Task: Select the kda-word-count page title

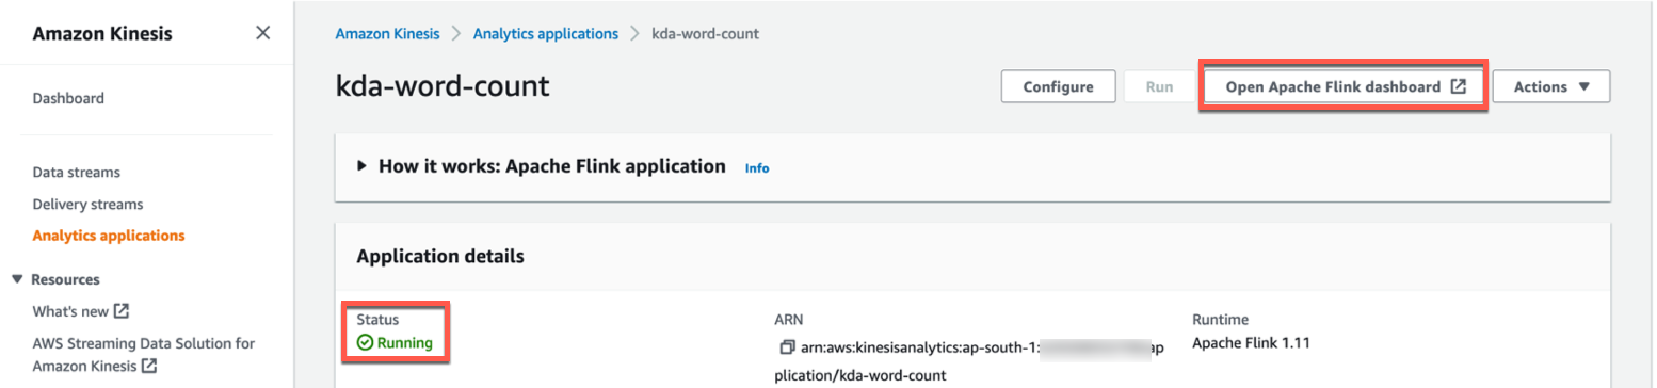Action: pyautogui.click(x=443, y=86)
